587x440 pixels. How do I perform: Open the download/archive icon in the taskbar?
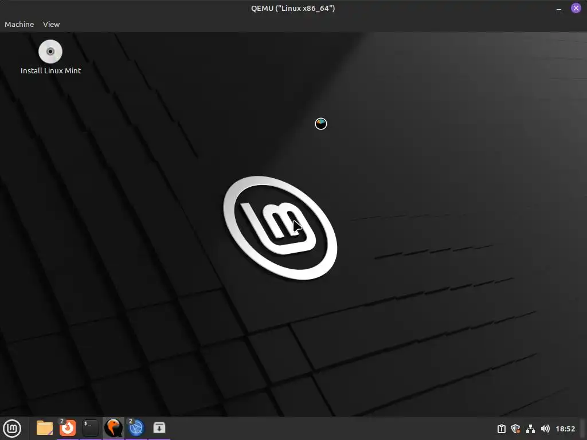point(159,427)
